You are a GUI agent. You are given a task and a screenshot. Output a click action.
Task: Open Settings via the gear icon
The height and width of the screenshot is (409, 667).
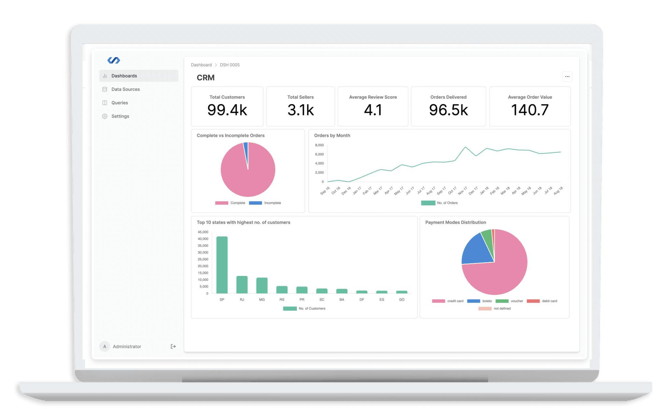pos(105,116)
